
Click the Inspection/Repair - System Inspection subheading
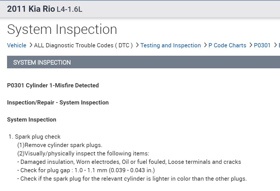coord(58,103)
